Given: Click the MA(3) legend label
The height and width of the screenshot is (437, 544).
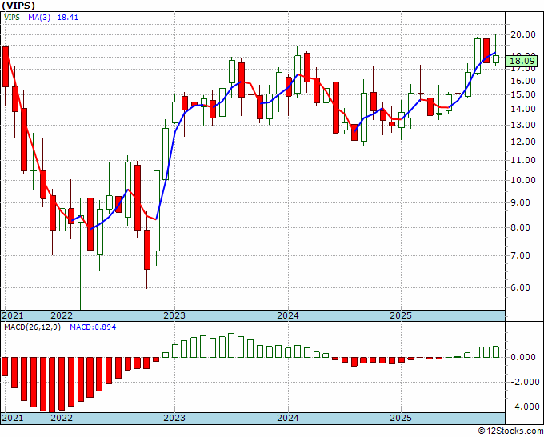Looking at the screenshot, I should 39,18.
